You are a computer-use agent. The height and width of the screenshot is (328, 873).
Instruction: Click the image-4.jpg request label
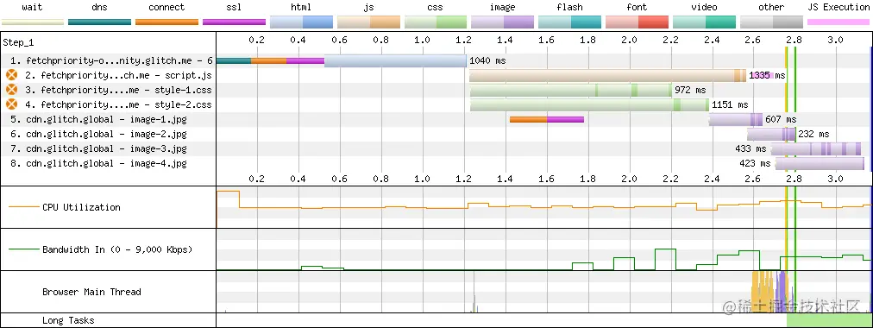(98, 163)
